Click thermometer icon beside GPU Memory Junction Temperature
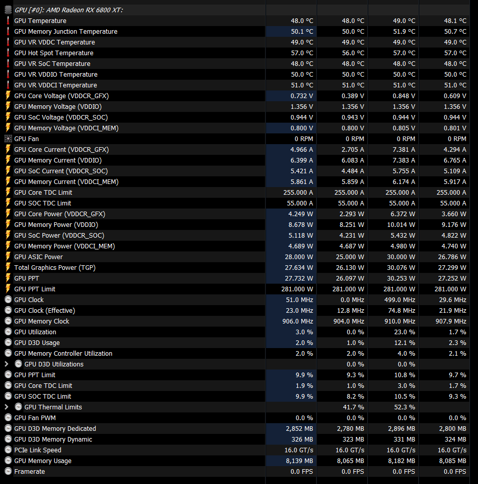 [x=8, y=32]
